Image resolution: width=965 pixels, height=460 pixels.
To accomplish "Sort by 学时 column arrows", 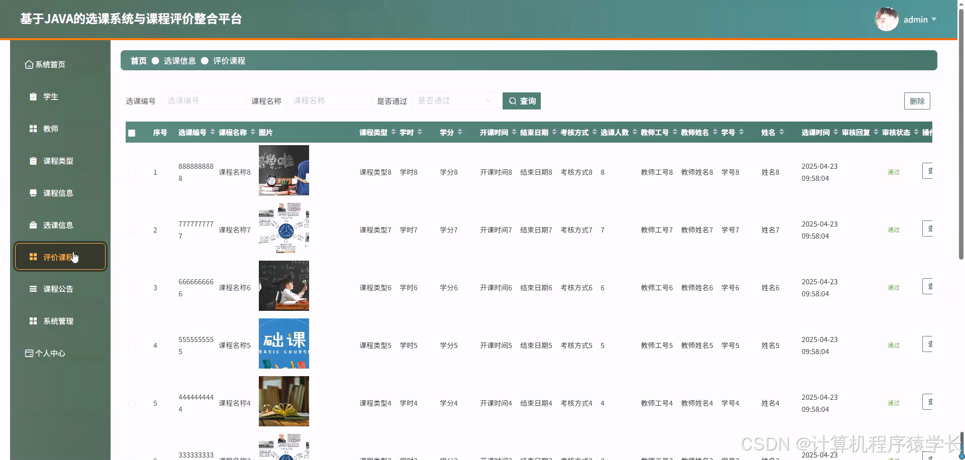I will (420, 132).
